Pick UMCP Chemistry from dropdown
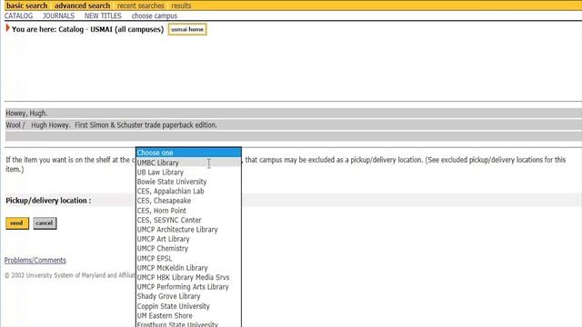 tap(188, 249)
